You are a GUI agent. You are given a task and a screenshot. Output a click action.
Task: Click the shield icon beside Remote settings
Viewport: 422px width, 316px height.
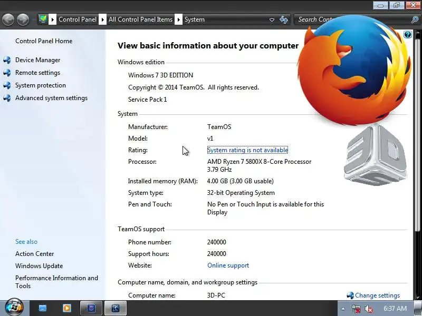pos(7,73)
